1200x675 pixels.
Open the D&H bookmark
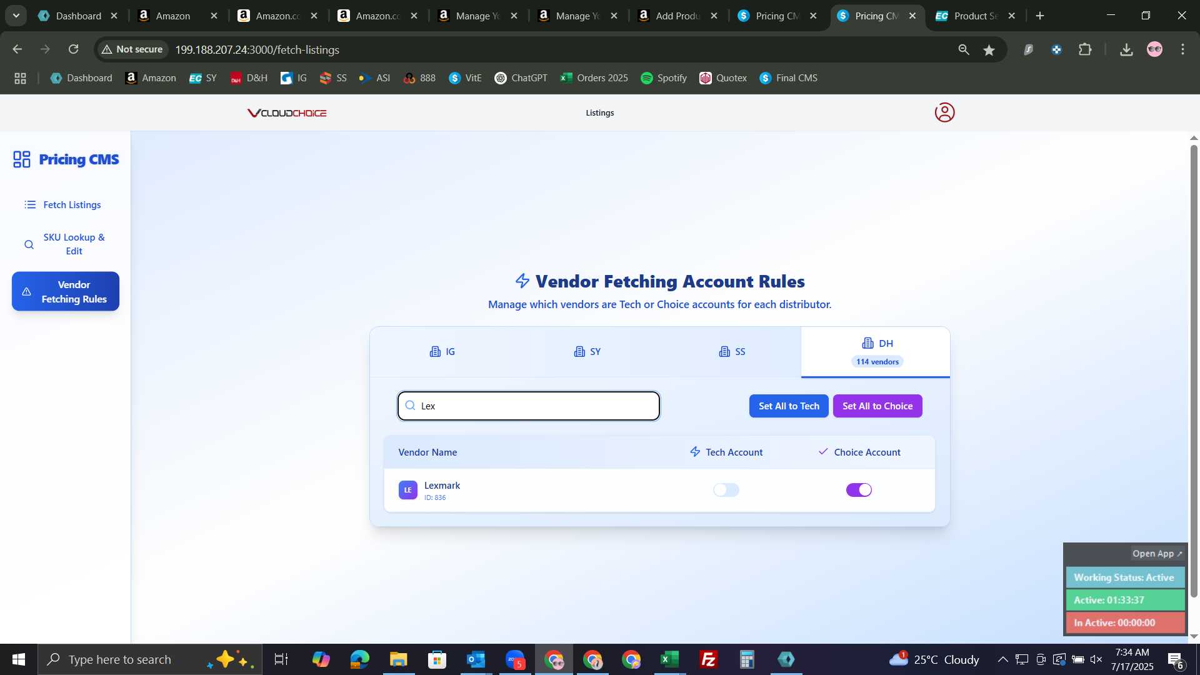click(x=249, y=78)
